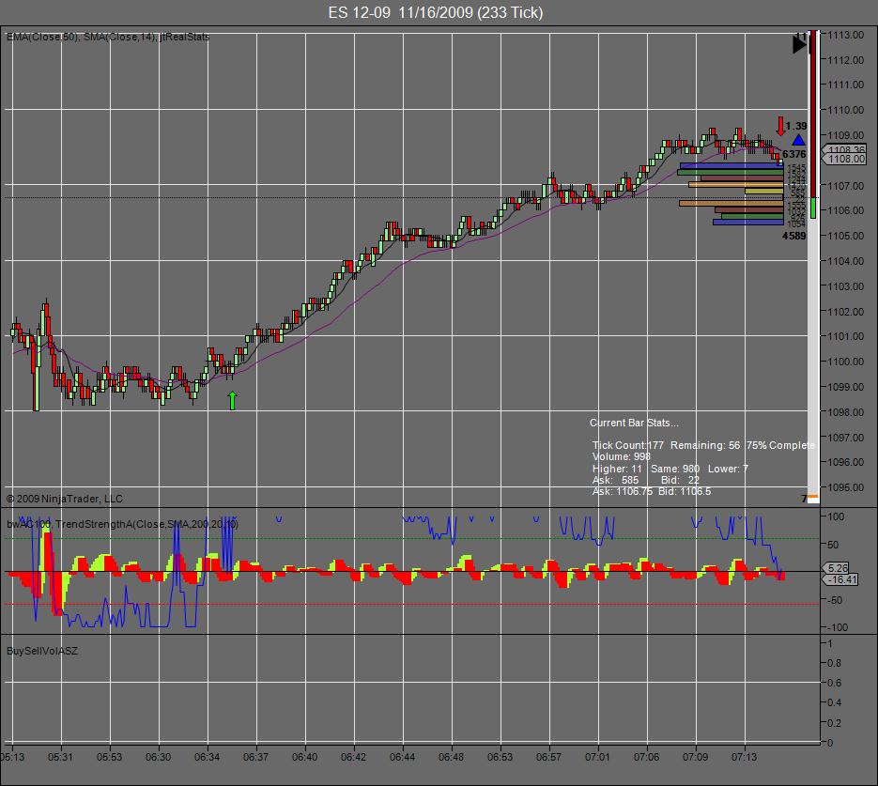Click the -100 label on the oscillator axis
The image size is (878, 786).
coord(837,627)
